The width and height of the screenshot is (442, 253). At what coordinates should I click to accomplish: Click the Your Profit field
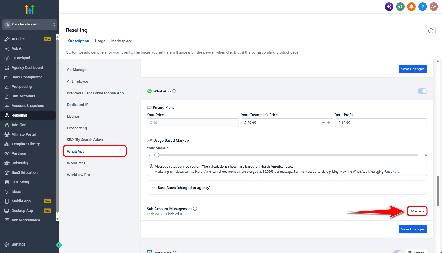click(x=381, y=123)
